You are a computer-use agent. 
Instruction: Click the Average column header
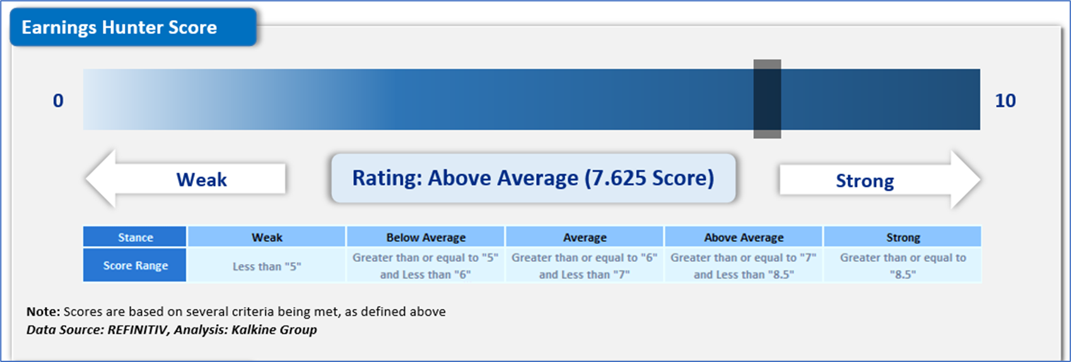(x=585, y=237)
